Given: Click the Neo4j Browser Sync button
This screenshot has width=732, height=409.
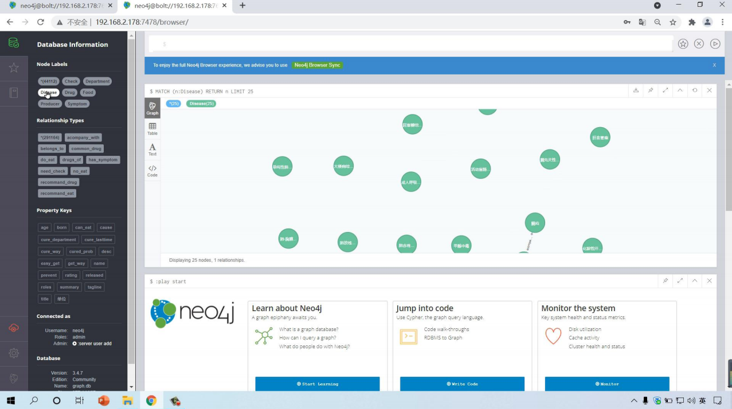Looking at the screenshot, I should pos(318,65).
